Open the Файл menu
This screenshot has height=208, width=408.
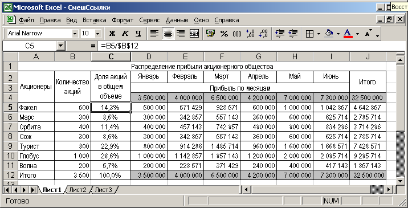(x=27, y=20)
